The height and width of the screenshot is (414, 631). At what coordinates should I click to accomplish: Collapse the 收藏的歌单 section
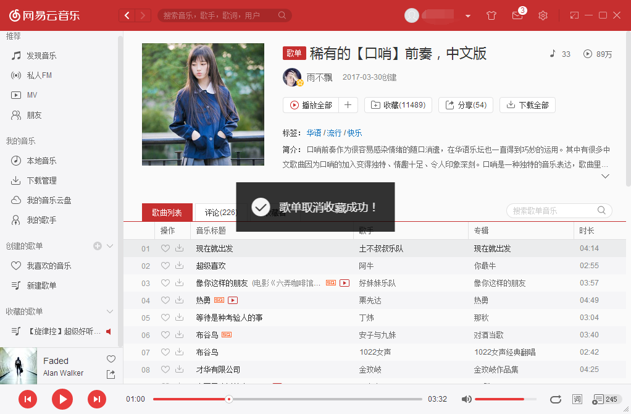tap(109, 311)
